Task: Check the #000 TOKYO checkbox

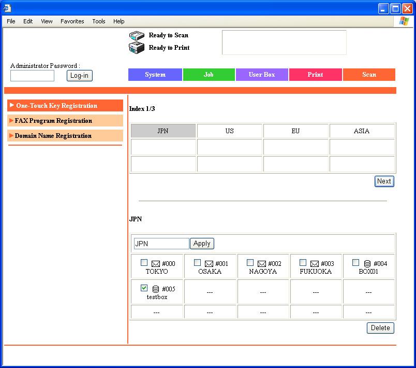Action: pyautogui.click(x=144, y=262)
